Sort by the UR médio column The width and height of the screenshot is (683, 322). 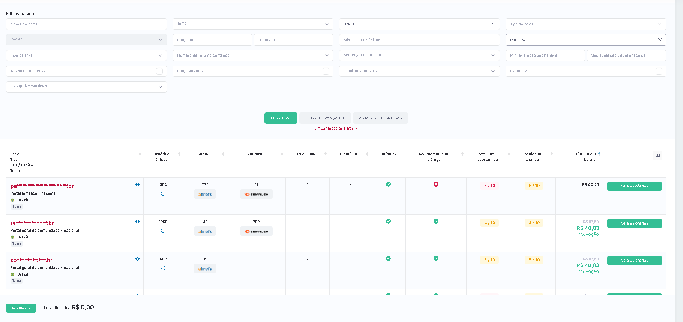(367, 154)
